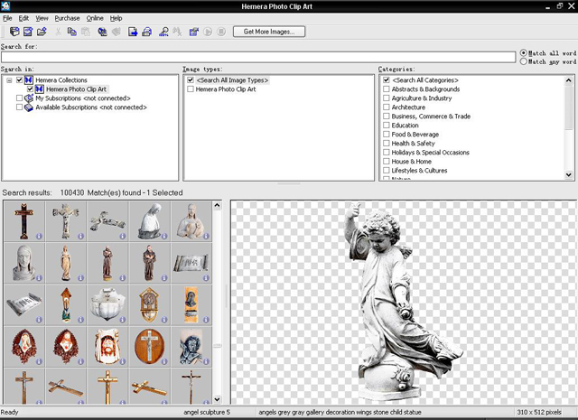The height and width of the screenshot is (420, 578).
Task: Click the open folder toolbar icon
Action: [x=42, y=32]
